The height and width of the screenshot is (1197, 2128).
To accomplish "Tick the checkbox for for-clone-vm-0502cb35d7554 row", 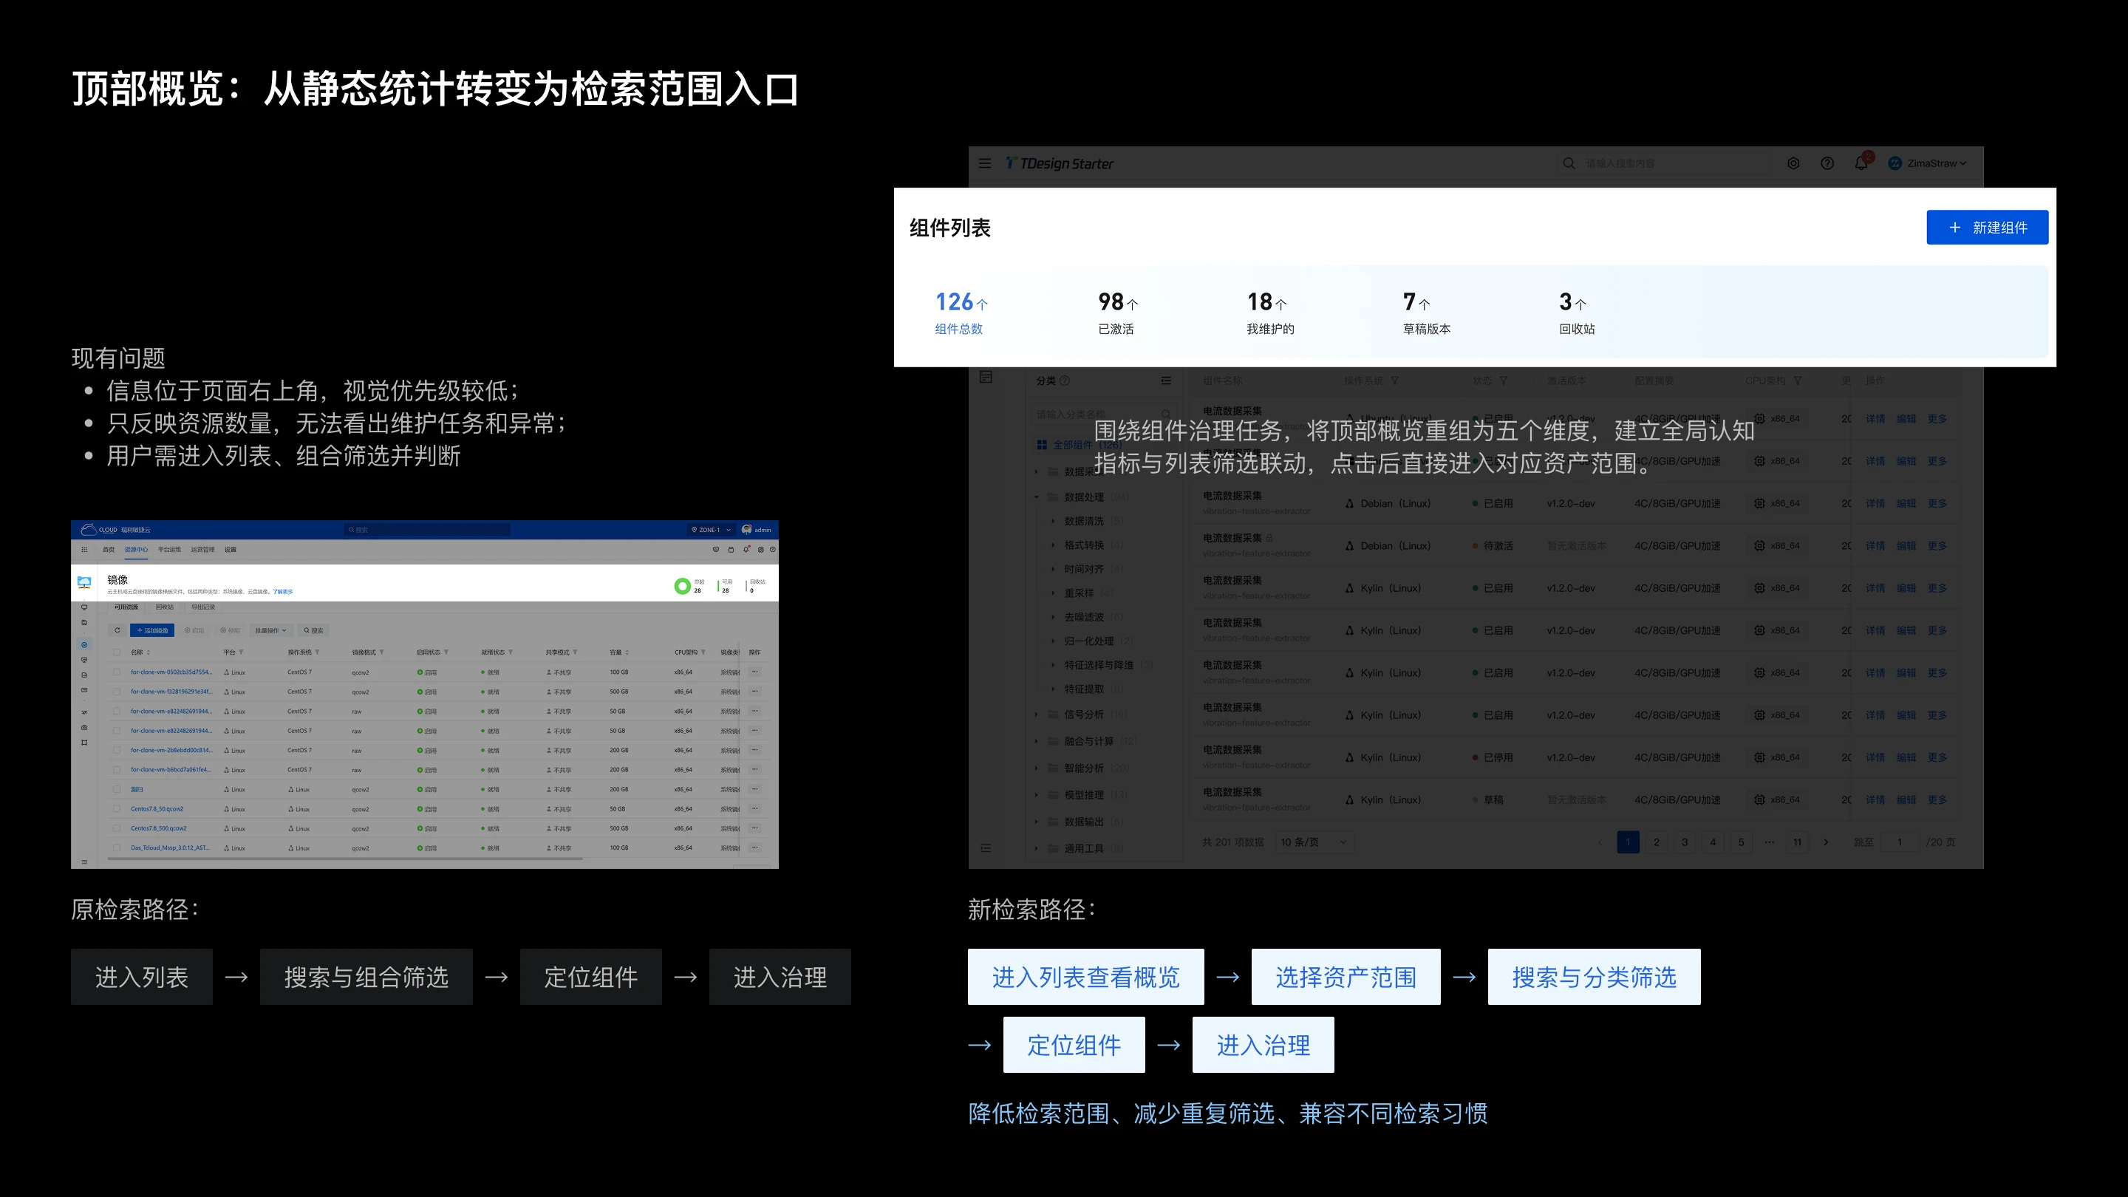I will tap(117, 672).
